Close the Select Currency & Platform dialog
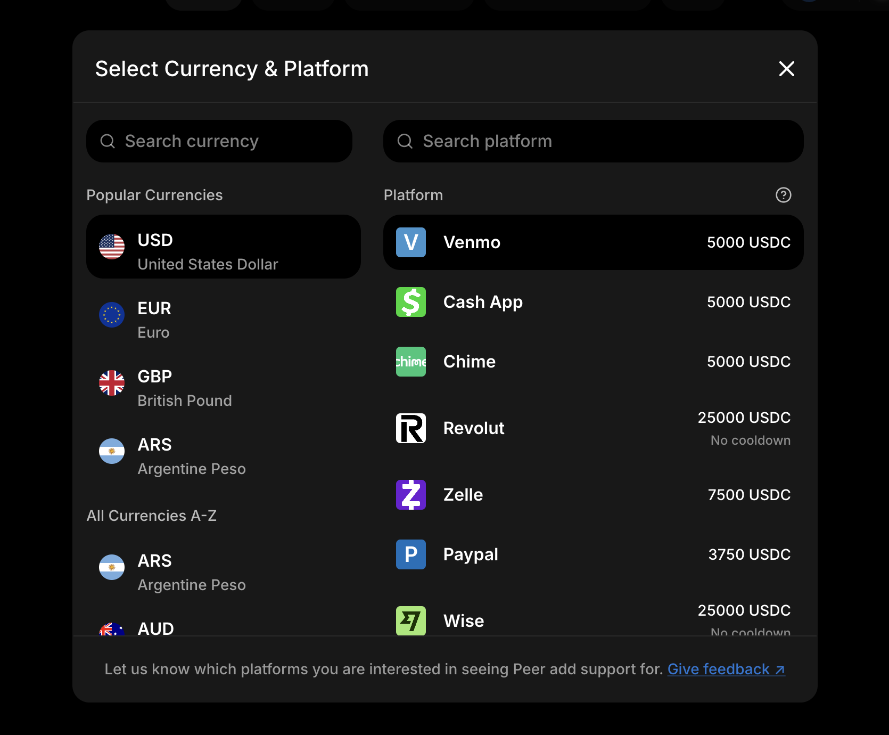Viewport: 889px width, 735px height. tap(786, 69)
